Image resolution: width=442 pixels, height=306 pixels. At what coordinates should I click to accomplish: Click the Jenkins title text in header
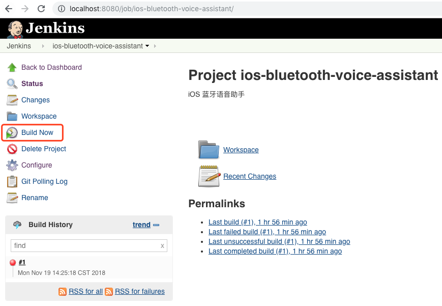point(55,28)
